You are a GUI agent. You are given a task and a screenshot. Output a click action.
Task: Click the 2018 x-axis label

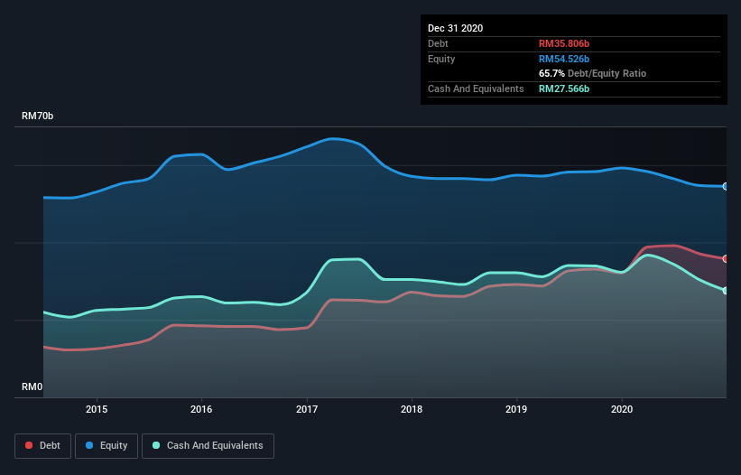click(x=412, y=409)
